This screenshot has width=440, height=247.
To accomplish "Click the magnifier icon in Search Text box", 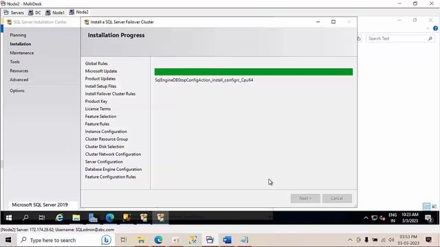I will (430, 38).
